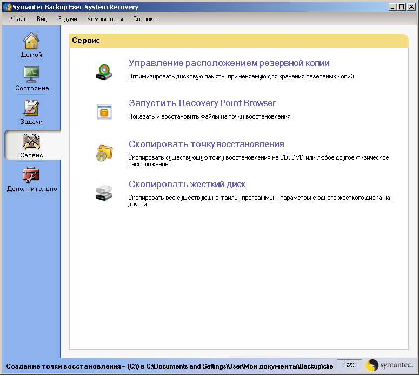Click the Создание точки восстановления status text
Viewport: 419px width, 375px height.
click(169, 366)
